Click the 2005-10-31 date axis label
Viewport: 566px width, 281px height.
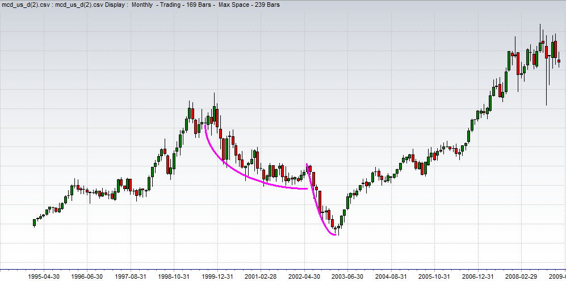435,276
